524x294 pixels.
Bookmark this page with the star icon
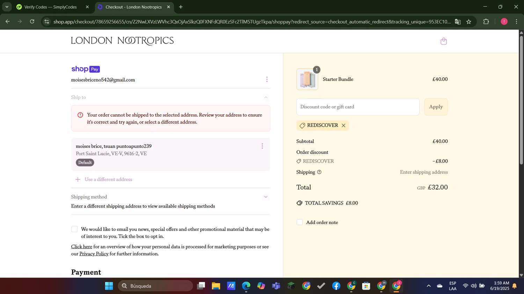[x=469, y=22]
